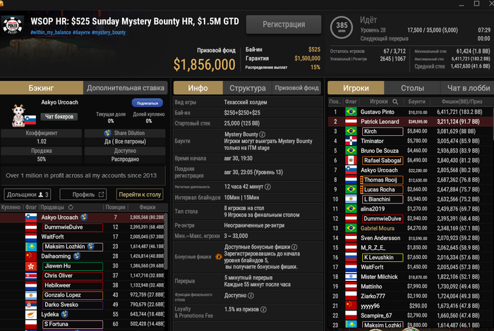Click the badge icon next to Lydeka
The width and height of the screenshot is (494, 331).
[x=65, y=314]
